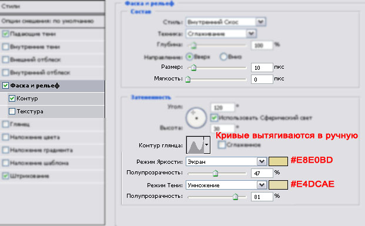Image resolution: width=365 pixels, height=226 pixels.
Task: Click the angle dial circle under Угол
Action: [x=196, y=117]
